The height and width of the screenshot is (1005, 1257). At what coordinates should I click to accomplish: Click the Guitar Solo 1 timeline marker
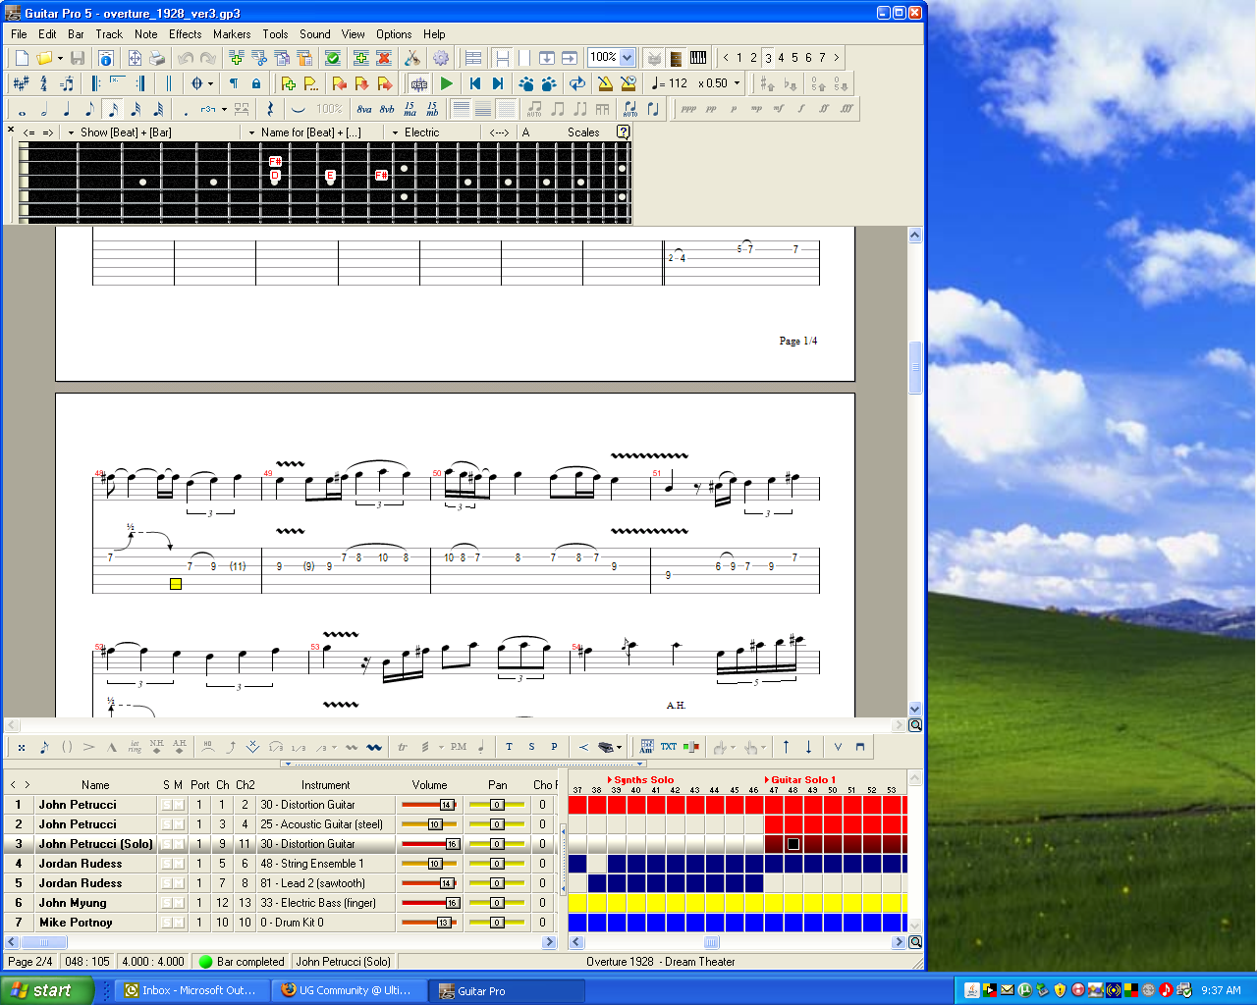point(800,780)
